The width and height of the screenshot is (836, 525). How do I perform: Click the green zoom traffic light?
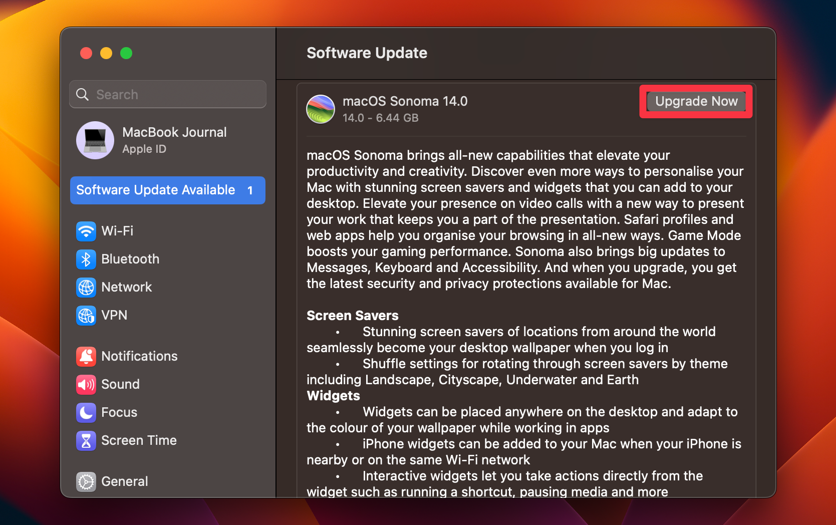click(126, 53)
